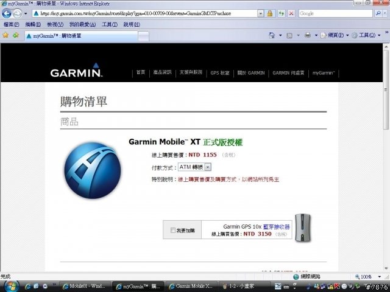Click the RSS feeds icon

click(x=289, y=35)
